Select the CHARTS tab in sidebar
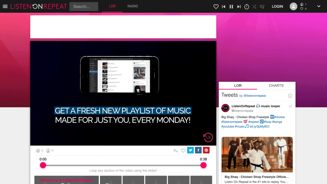Viewport: 327px width, 184px height. pyautogui.click(x=276, y=86)
